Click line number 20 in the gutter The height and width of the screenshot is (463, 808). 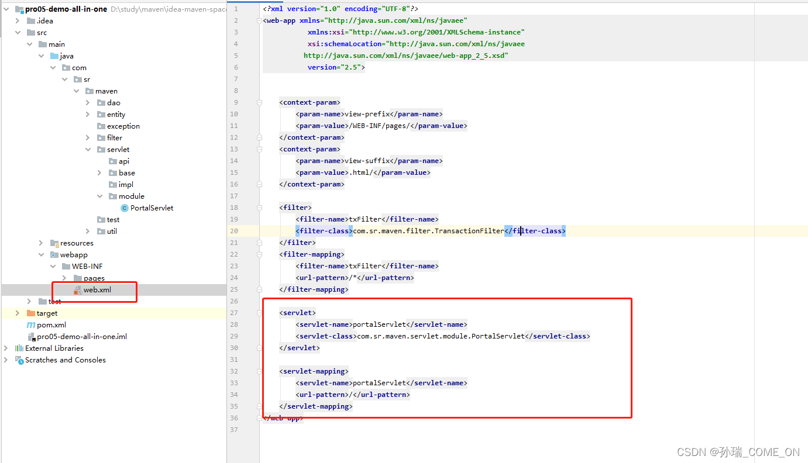coord(235,231)
